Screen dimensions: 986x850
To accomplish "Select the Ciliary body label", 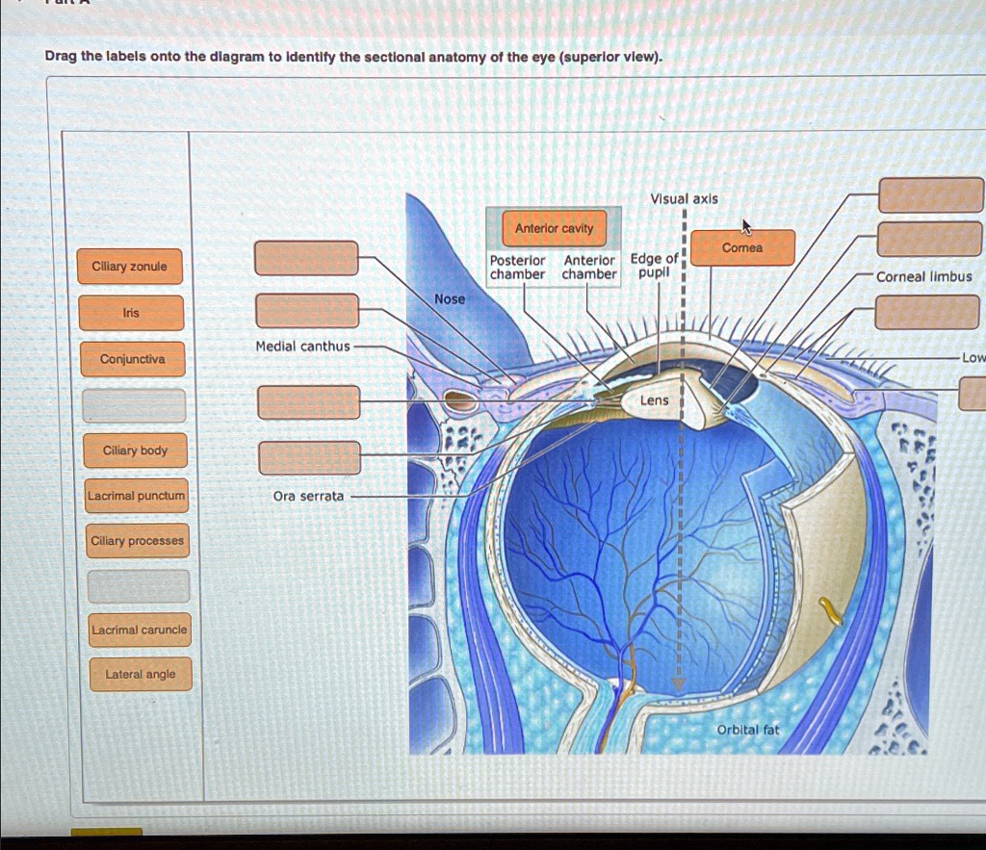I will click(135, 451).
